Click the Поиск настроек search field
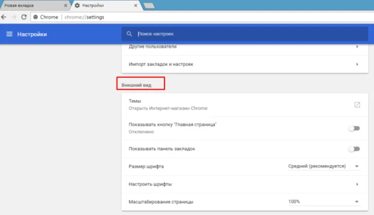Viewport: 374px width, 215px height. click(x=245, y=34)
